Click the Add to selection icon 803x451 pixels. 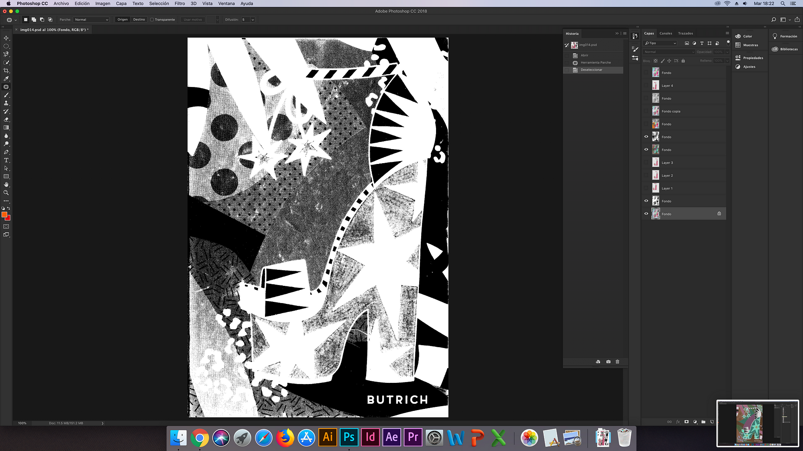point(34,19)
